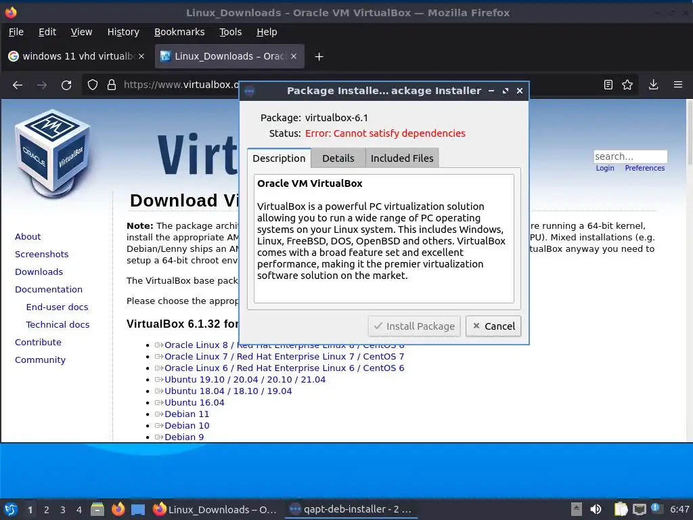Viewport: 693px width, 520px height.
Task: Go back to the previous page in Firefox
Action: 18,85
